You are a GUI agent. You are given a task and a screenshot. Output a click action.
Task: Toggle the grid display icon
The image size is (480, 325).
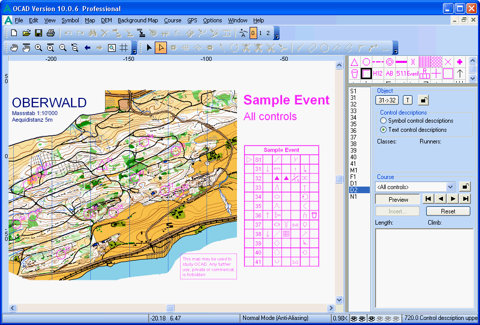pyautogui.click(x=123, y=48)
